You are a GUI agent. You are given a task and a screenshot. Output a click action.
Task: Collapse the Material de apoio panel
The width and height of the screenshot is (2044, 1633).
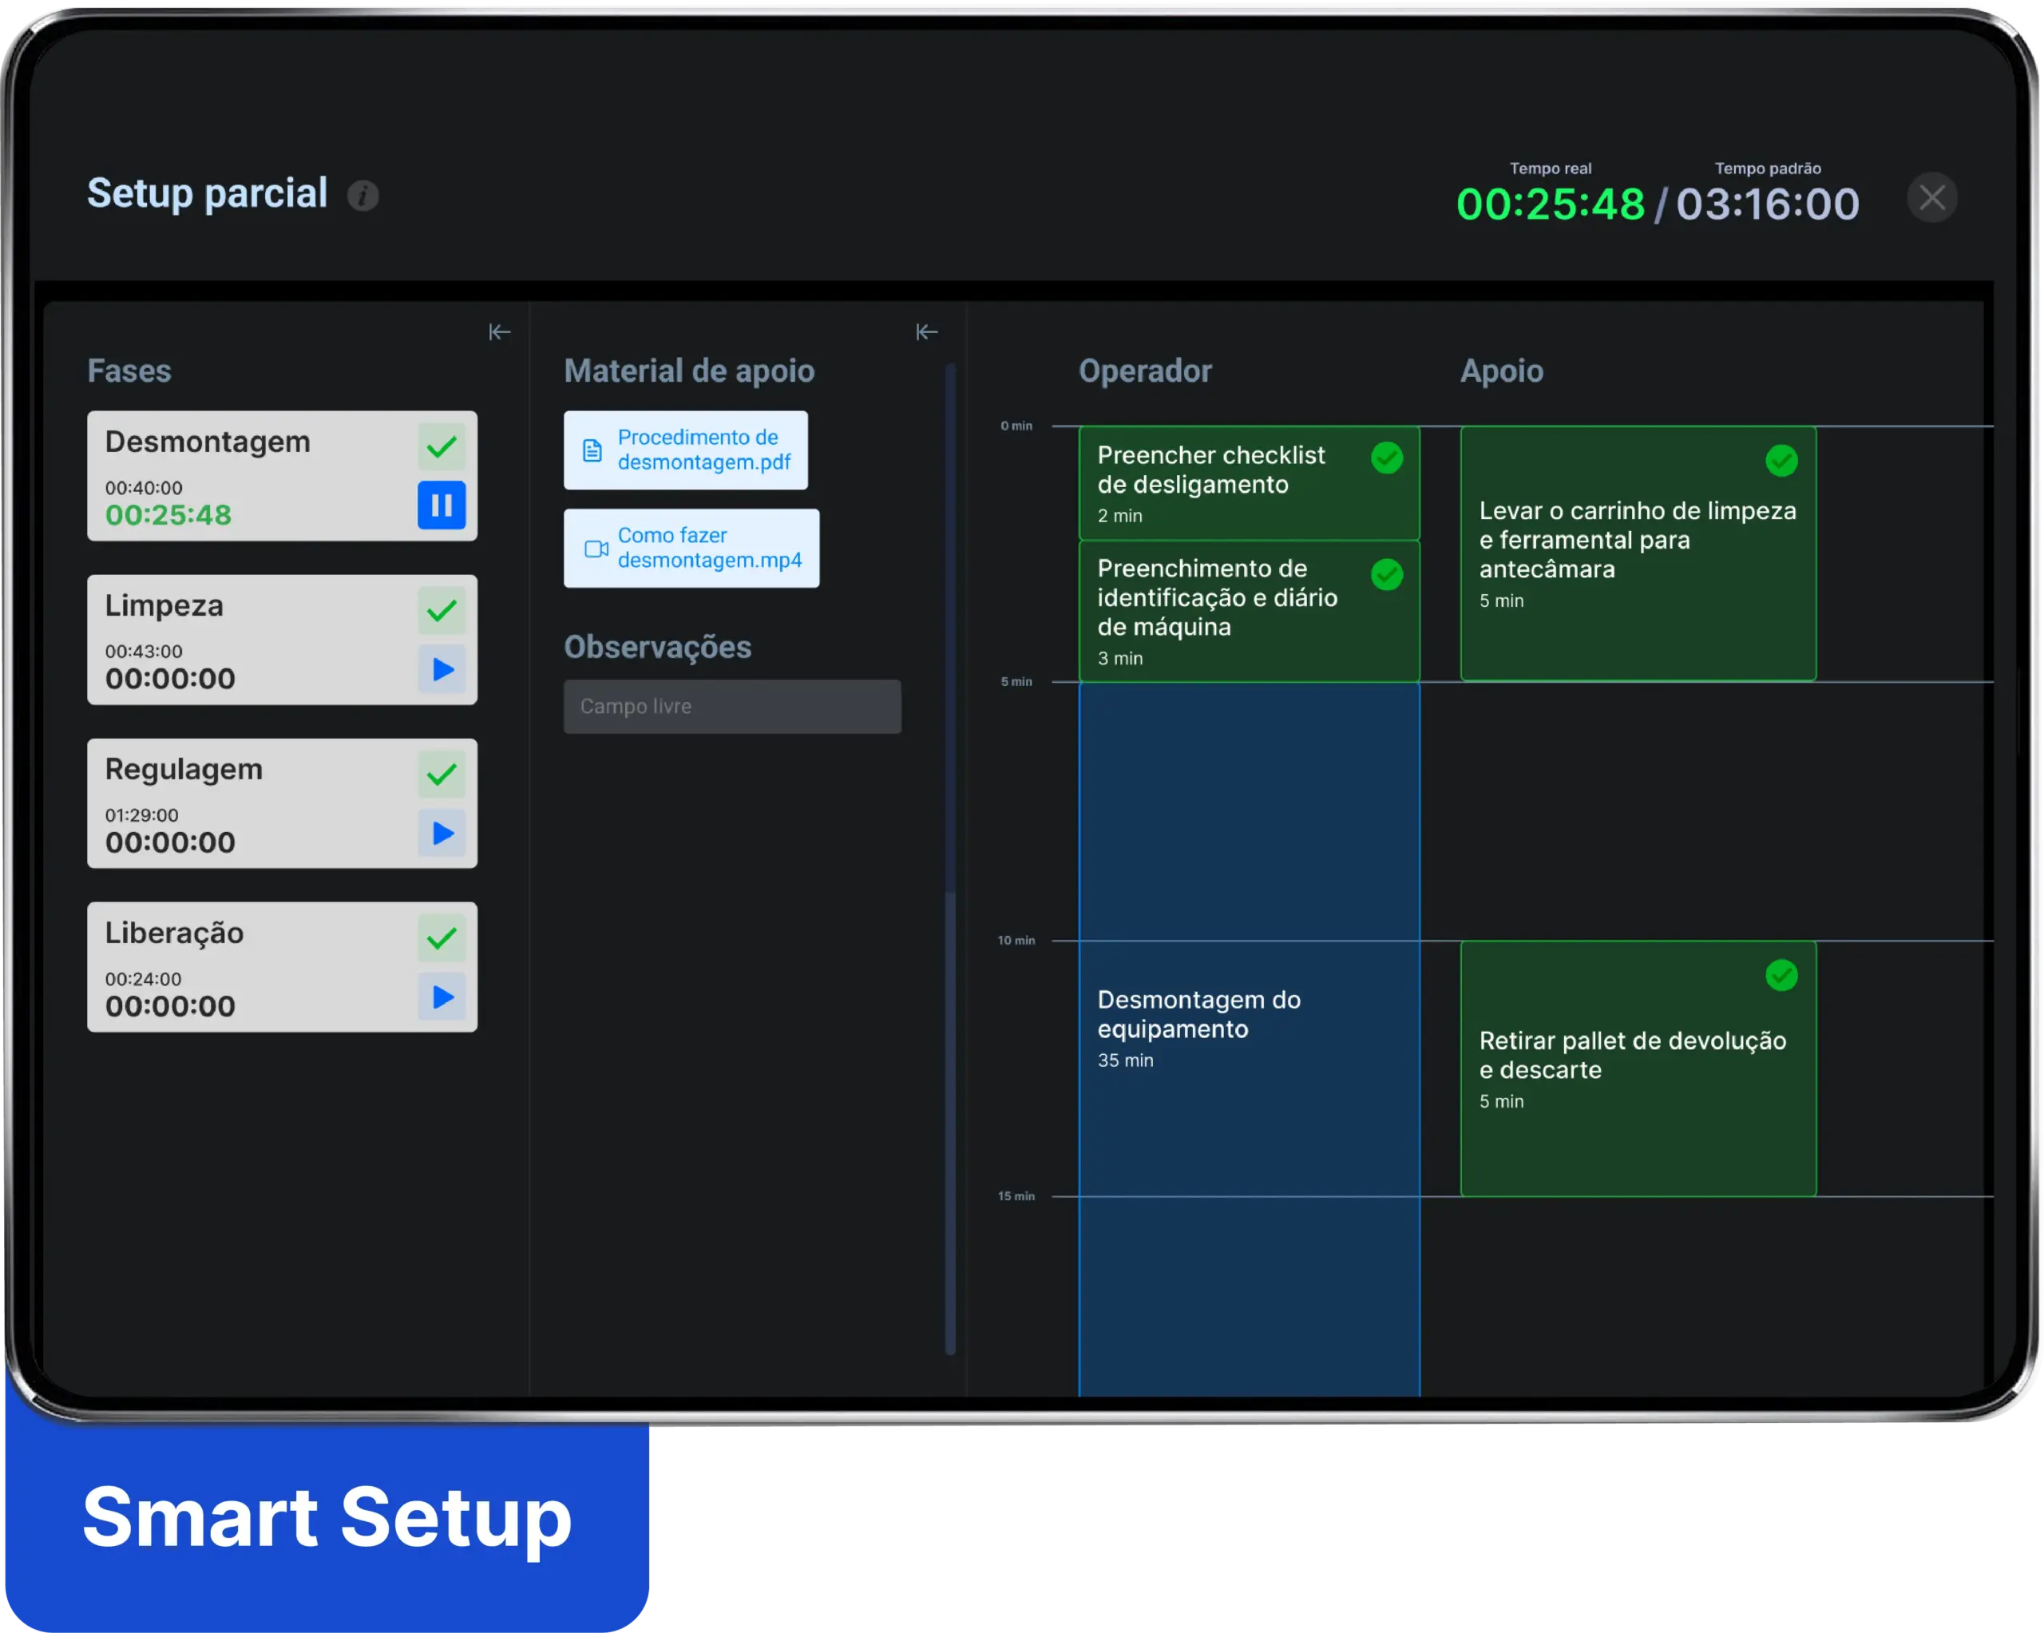click(926, 332)
